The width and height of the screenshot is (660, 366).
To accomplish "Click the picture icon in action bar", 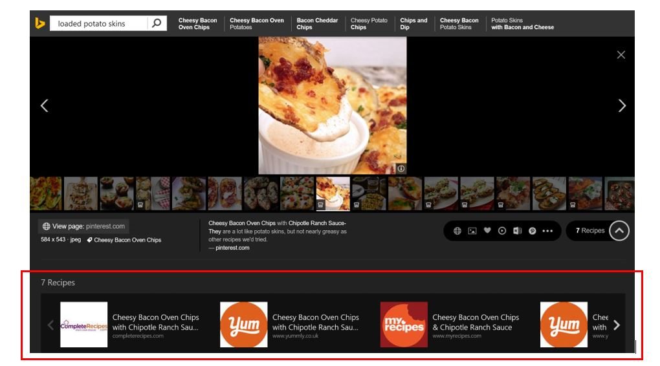I will point(472,231).
